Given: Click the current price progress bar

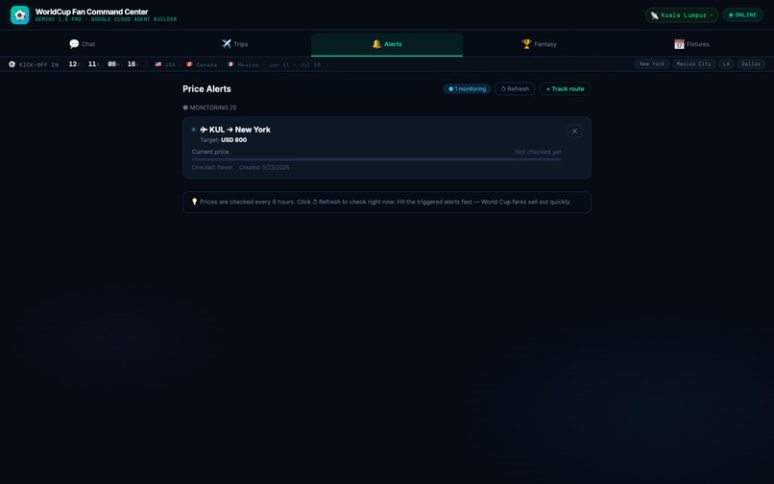Looking at the screenshot, I should [376, 159].
